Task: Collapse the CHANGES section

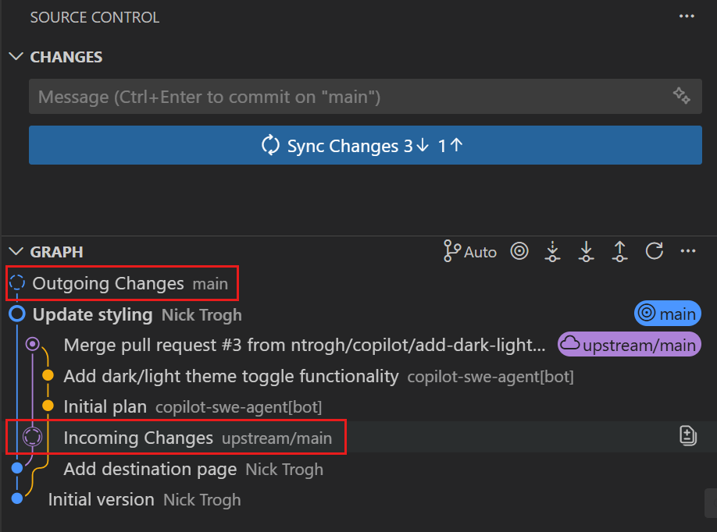Action: [16, 56]
